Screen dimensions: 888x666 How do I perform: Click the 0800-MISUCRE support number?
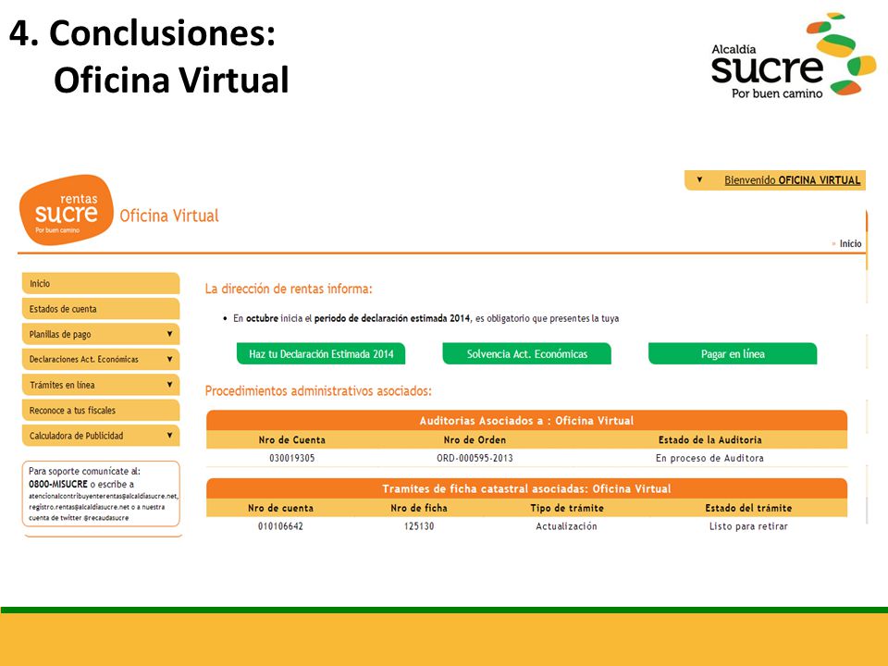58,484
